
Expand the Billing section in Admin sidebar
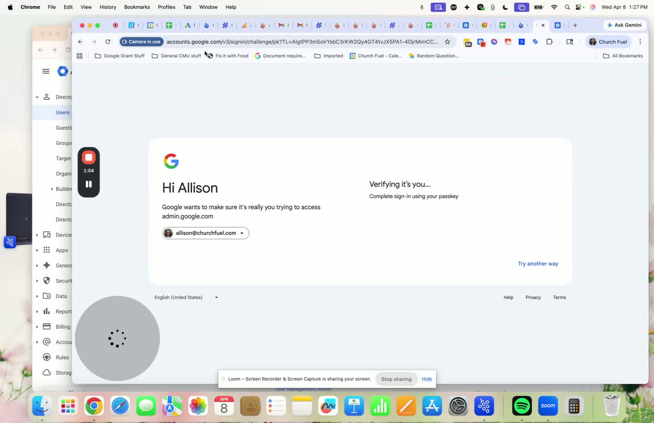37,327
